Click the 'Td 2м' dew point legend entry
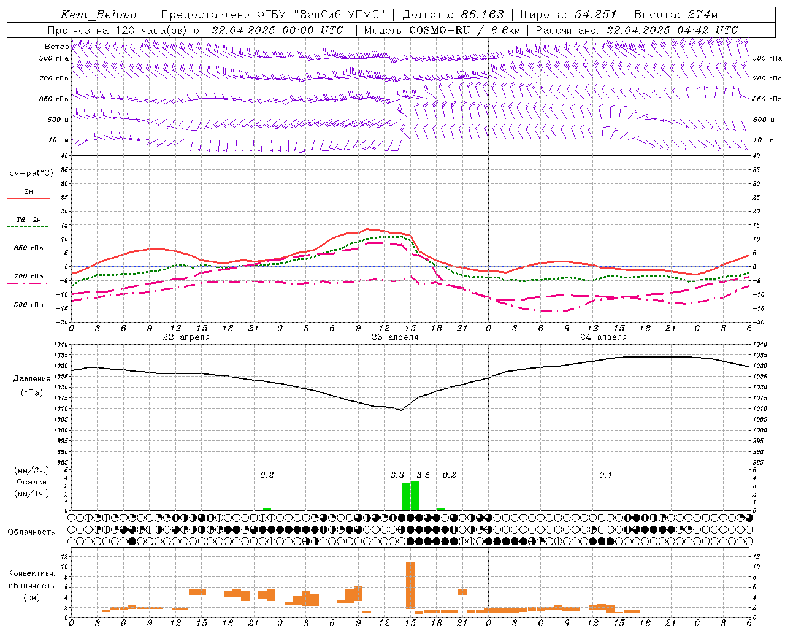Viewport: 785px width, 628px height. (x=29, y=220)
